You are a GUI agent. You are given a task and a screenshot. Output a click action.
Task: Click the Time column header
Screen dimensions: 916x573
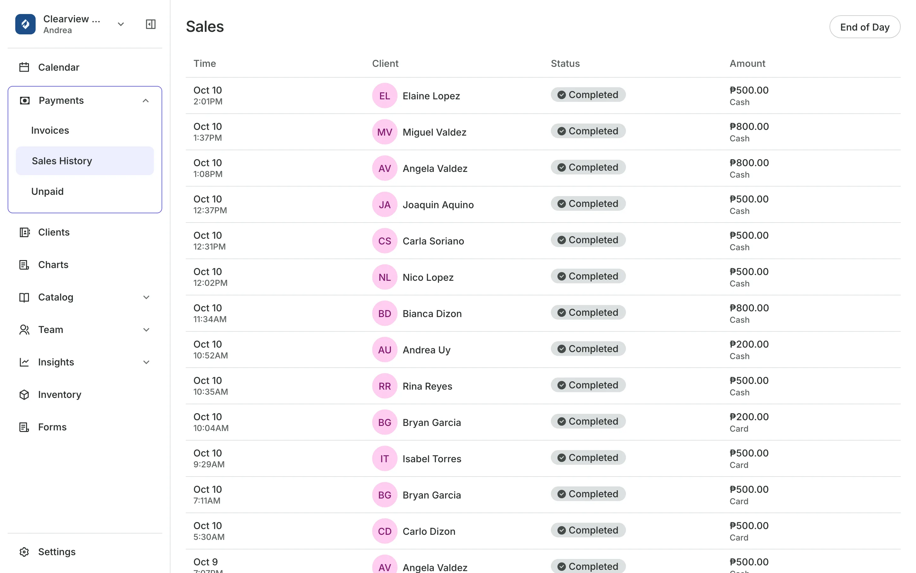tap(205, 63)
